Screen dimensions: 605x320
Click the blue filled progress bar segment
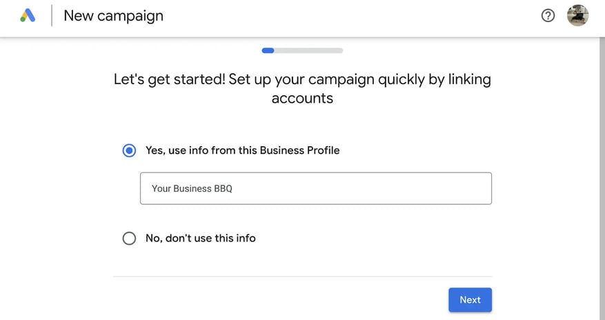pyautogui.click(x=268, y=50)
